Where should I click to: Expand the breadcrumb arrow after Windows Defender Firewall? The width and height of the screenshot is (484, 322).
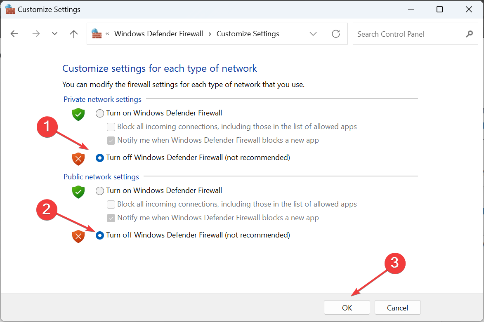[210, 34]
